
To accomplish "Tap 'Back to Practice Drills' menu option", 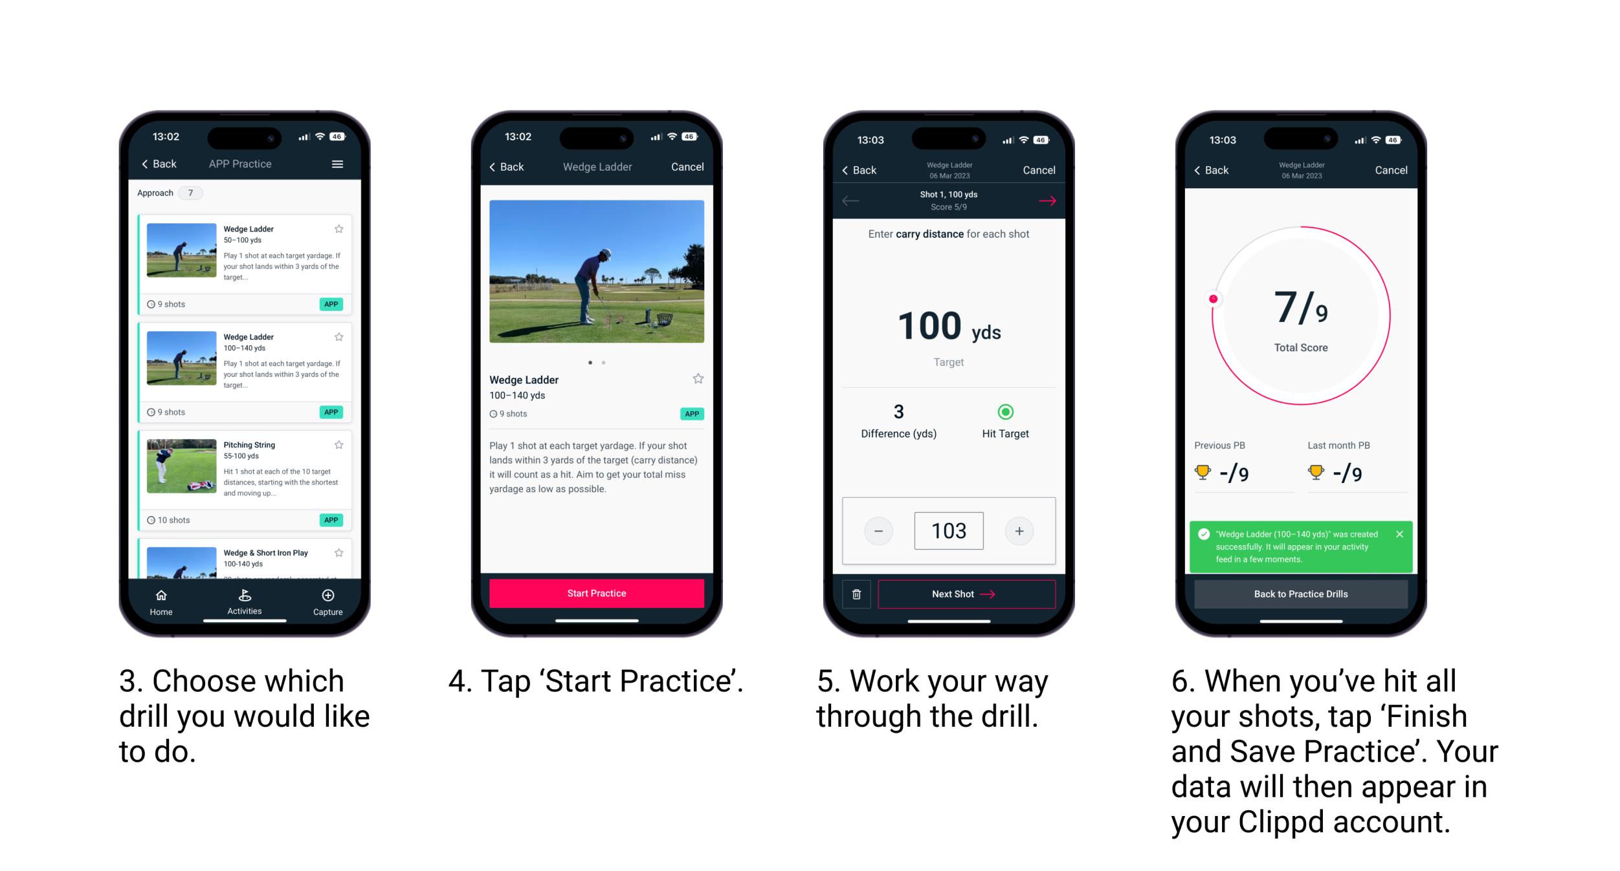I will 1301,594.
